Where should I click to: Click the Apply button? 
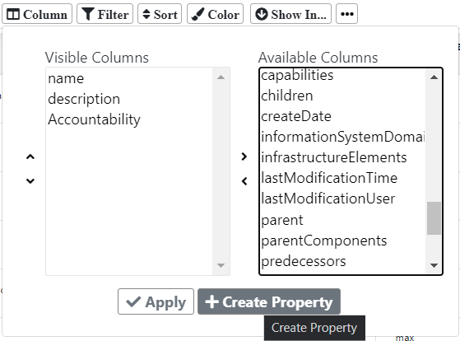click(156, 301)
